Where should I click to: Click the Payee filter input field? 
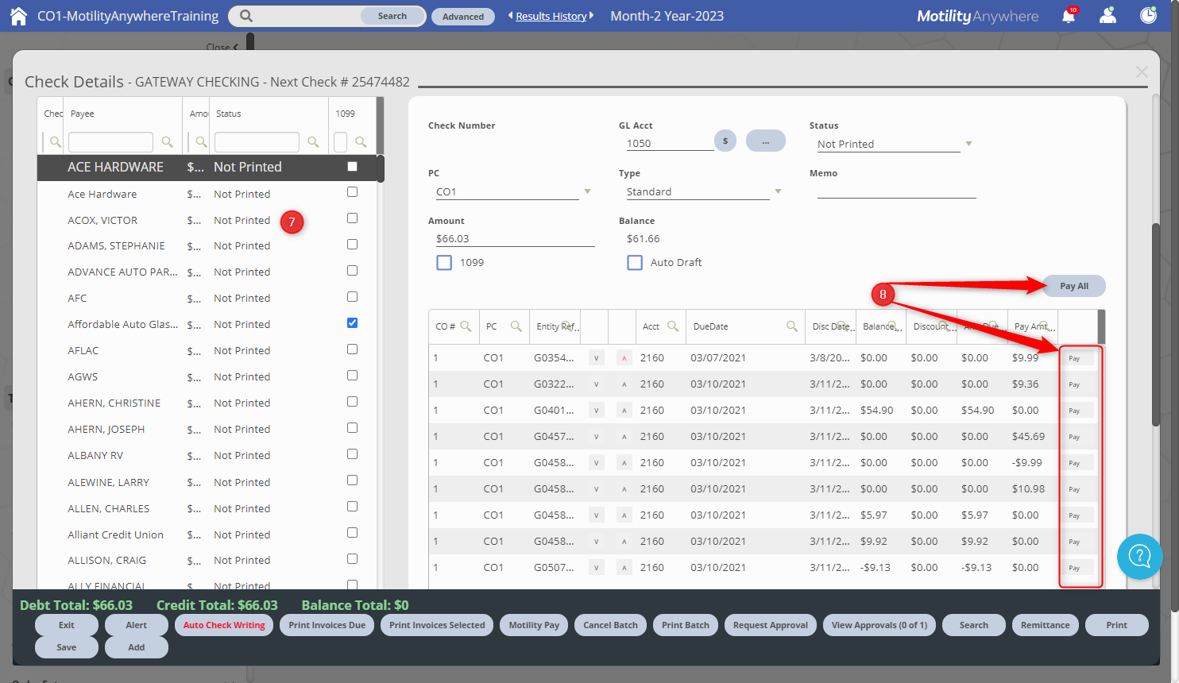[x=110, y=142]
